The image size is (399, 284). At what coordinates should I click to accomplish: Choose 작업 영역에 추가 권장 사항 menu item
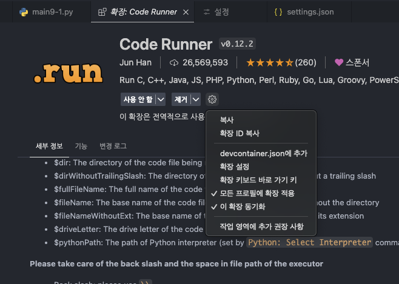(261, 226)
